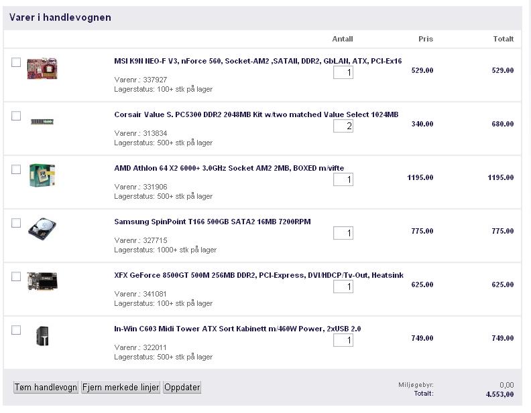Click Tøm handlevogn button
The height and width of the screenshot is (413, 531).
pos(46,387)
